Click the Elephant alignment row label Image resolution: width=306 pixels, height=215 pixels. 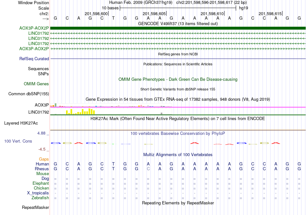pyautogui.click(x=41, y=183)
